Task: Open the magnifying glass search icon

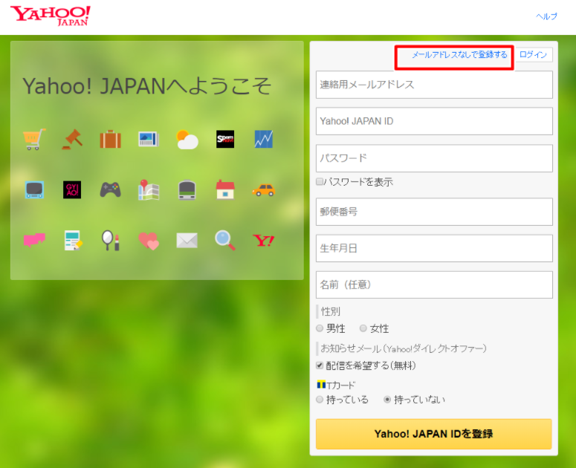Action: [x=225, y=241]
